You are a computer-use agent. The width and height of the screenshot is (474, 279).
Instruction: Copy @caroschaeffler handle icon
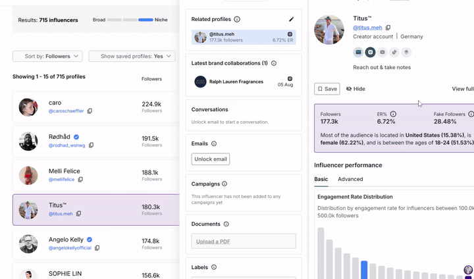90,111
